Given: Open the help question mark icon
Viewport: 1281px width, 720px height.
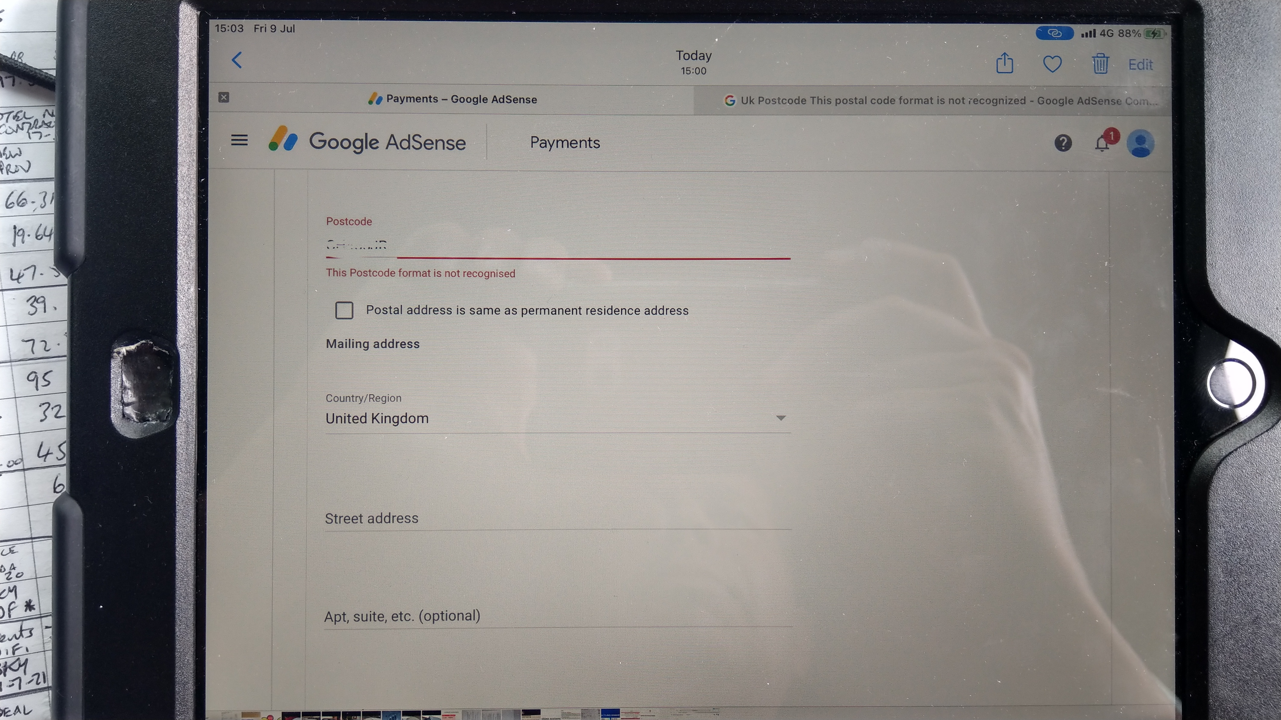Looking at the screenshot, I should click(1063, 143).
